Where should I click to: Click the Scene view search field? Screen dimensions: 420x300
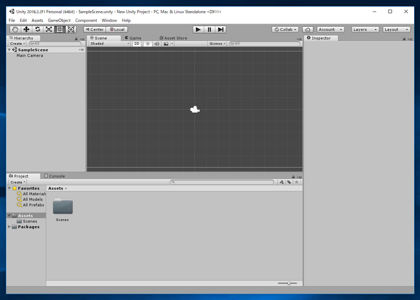point(265,44)
